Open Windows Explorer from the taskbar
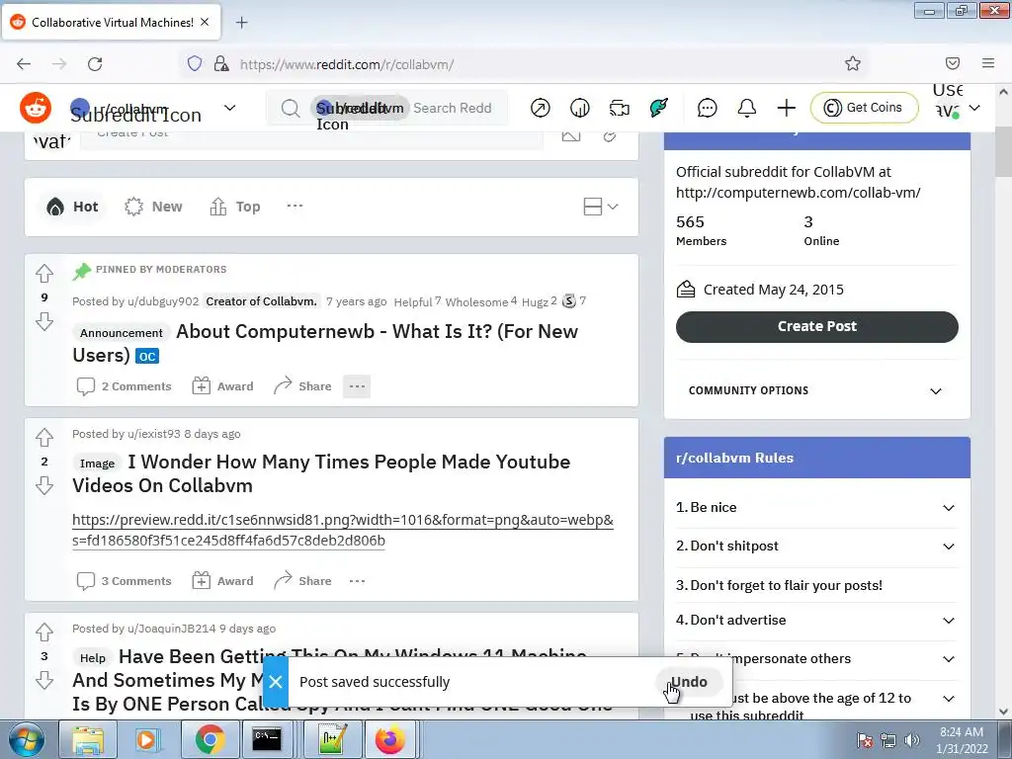 (88, 739)
